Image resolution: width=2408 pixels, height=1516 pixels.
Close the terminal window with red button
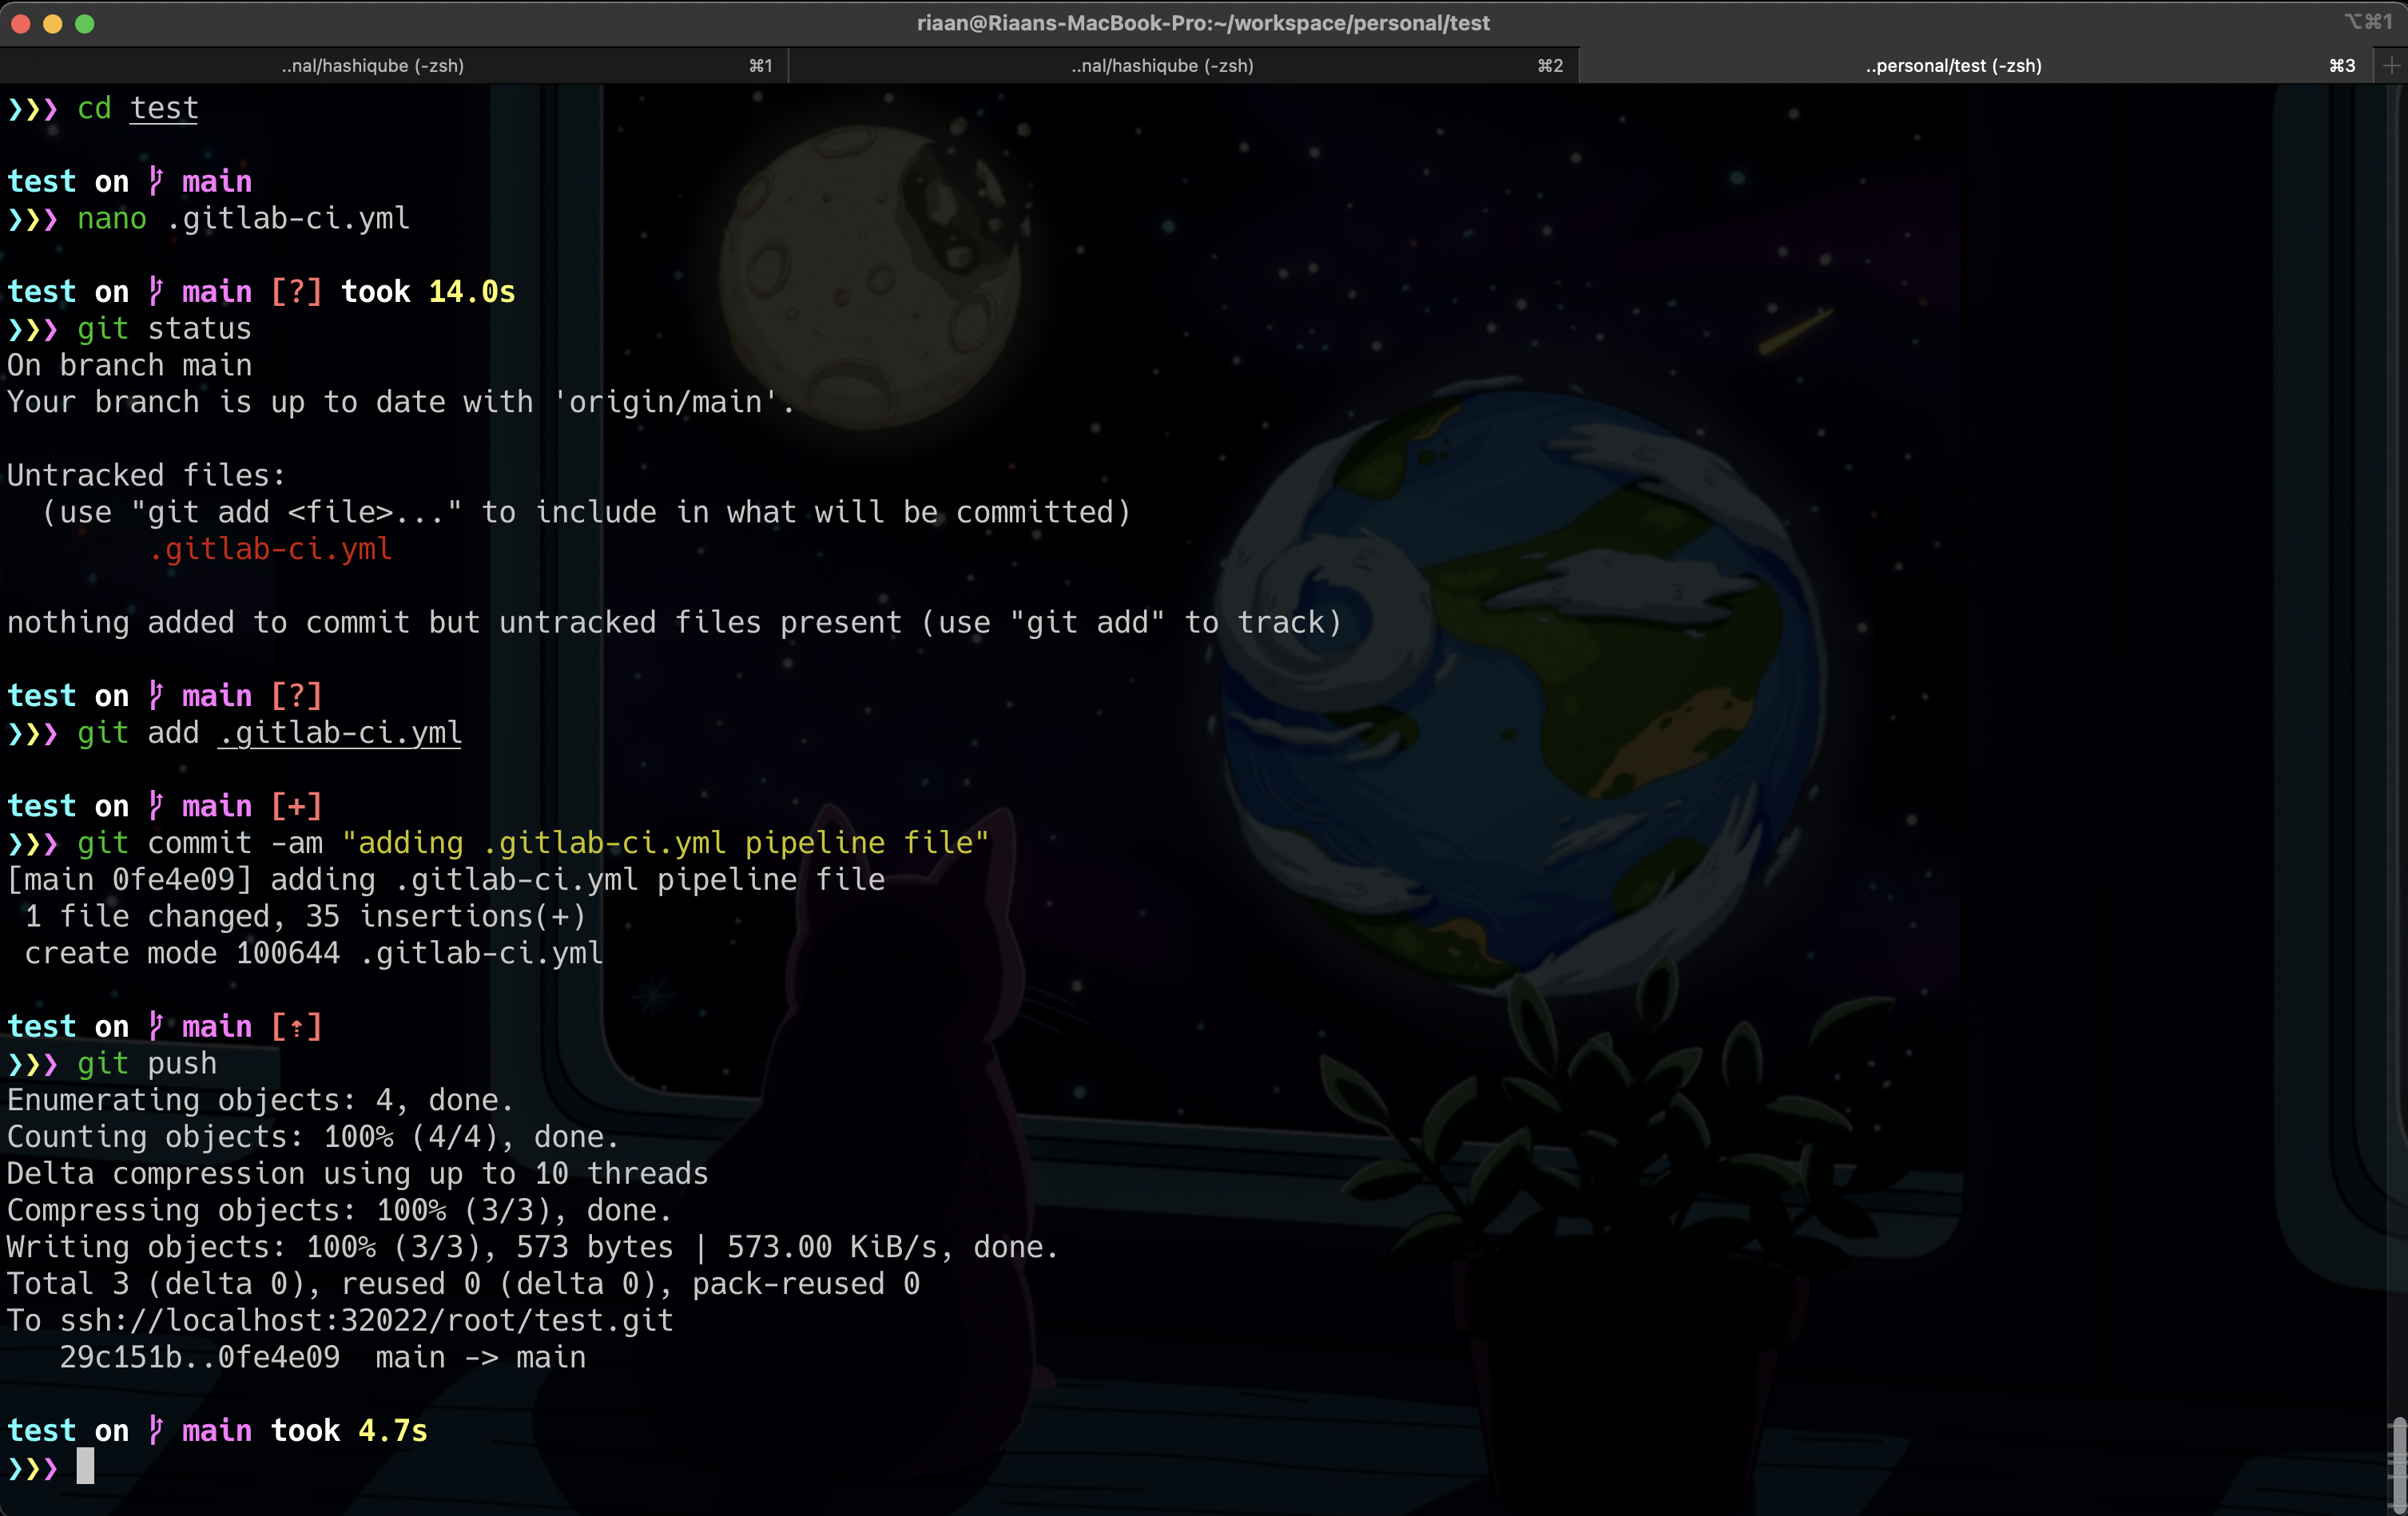click(x=20, y=23)
